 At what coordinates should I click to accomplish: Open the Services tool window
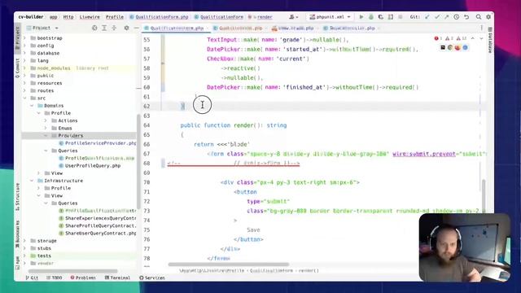pyautogui.click(x=152, y=278)
